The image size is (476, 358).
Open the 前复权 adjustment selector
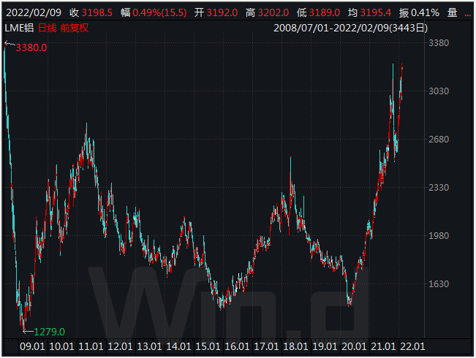pyautogui.click(x=75, y=28)
